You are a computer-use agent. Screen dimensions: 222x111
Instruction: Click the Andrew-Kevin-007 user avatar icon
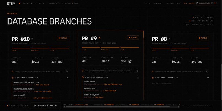tap(197, 3)
